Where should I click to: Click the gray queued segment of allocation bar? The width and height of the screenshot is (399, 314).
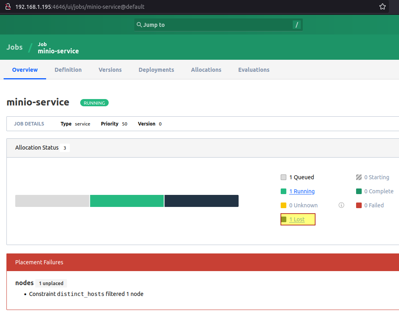click(52, 201)
